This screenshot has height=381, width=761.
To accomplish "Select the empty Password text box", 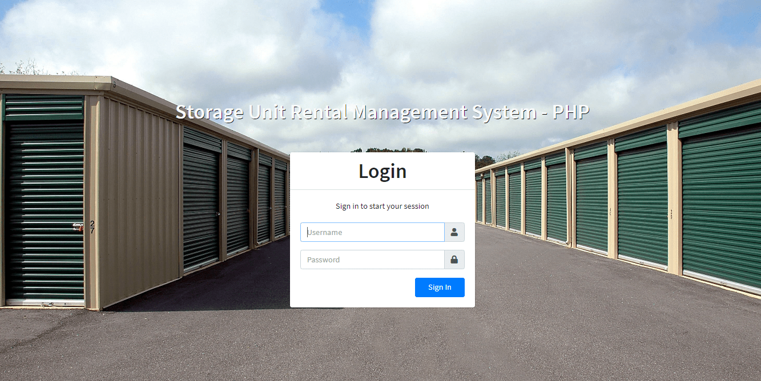I will pyautogui.click(x=371, y=260).
